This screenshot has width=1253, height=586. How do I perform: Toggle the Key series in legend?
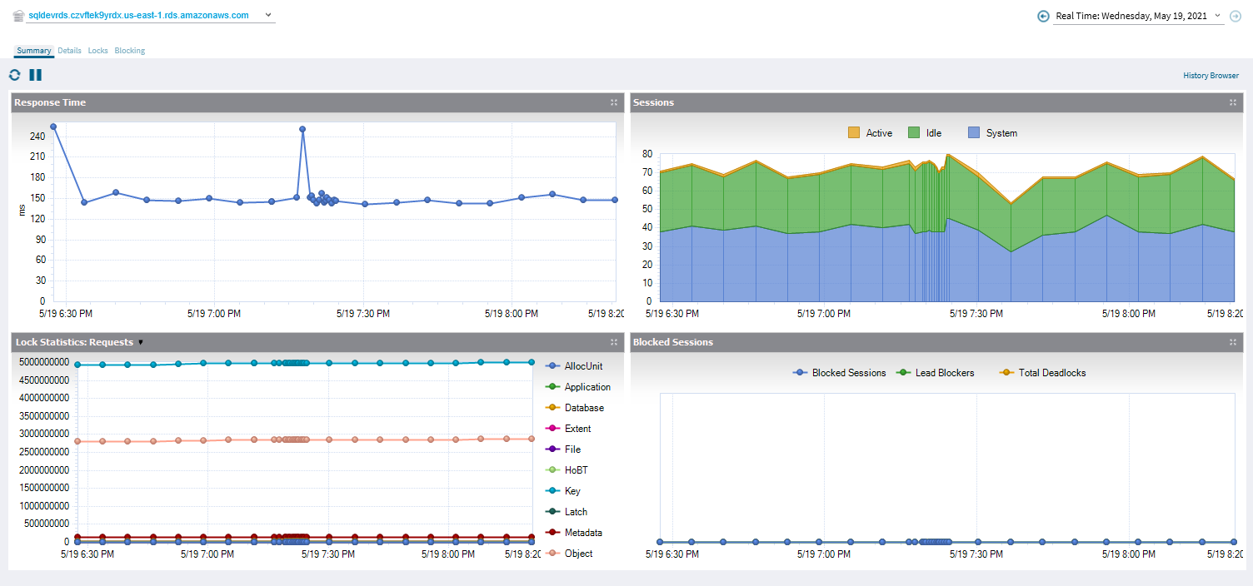pos(572,491)
